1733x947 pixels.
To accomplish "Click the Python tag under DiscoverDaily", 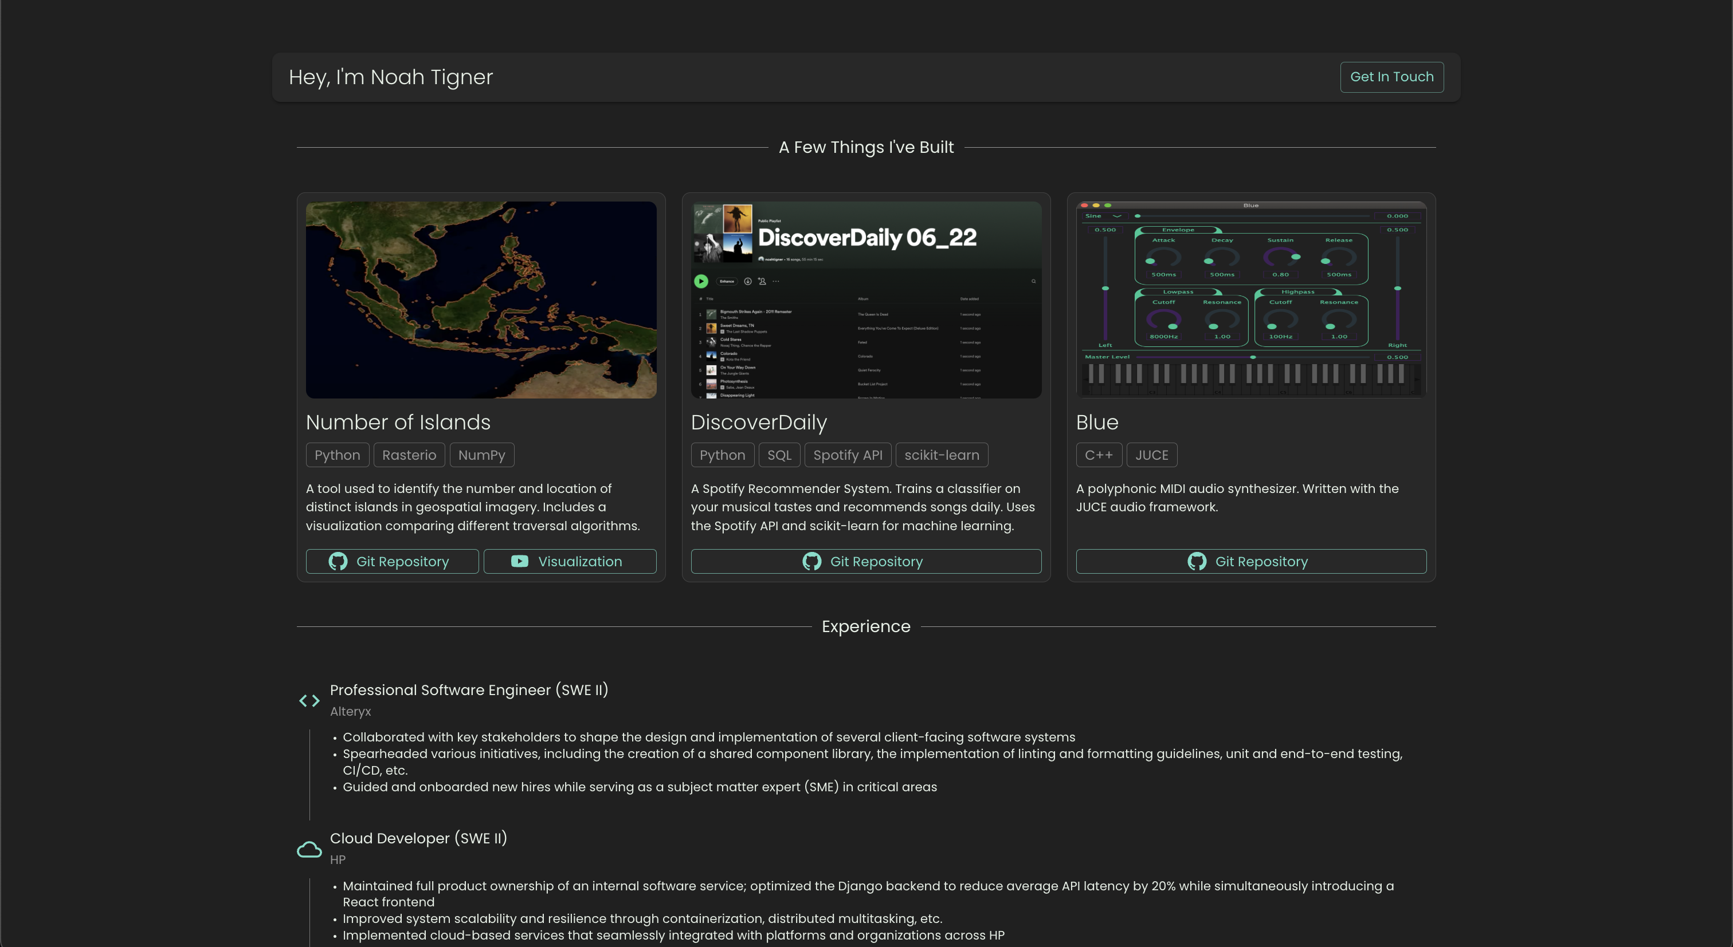I will [723, 455].
